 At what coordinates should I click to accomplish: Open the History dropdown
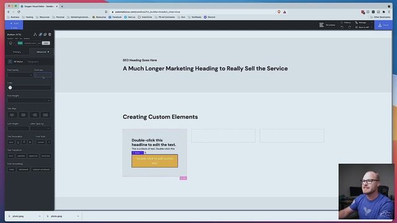coord(346,23)
